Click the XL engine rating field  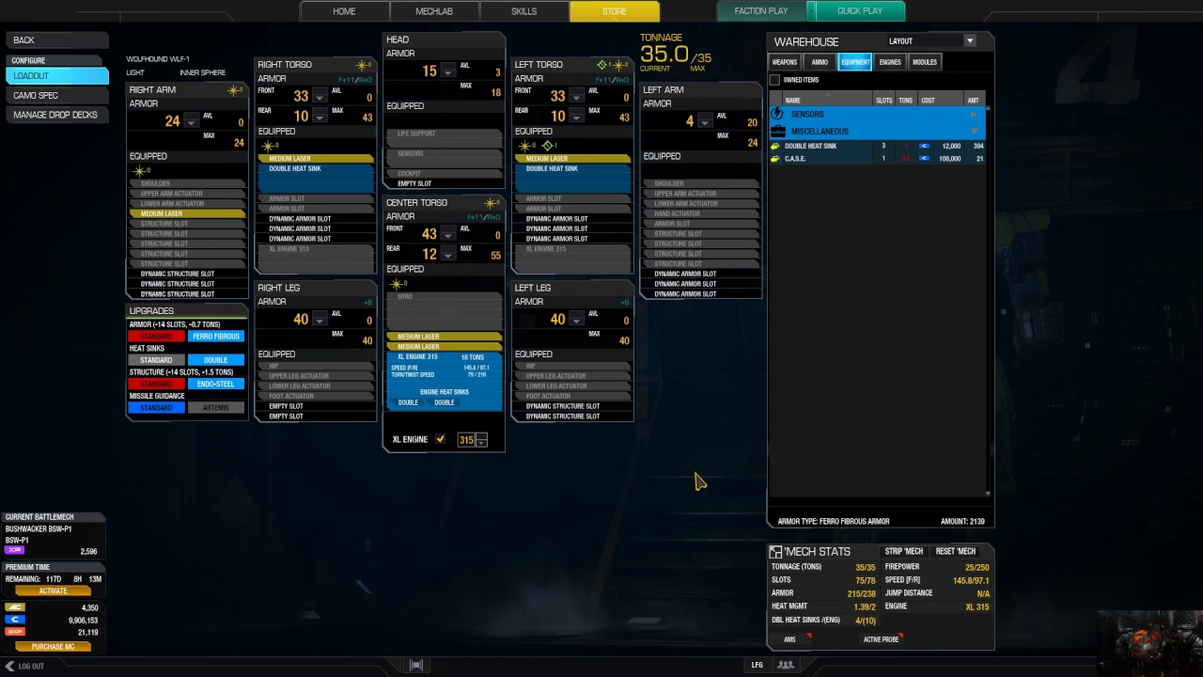click(466, 440)
